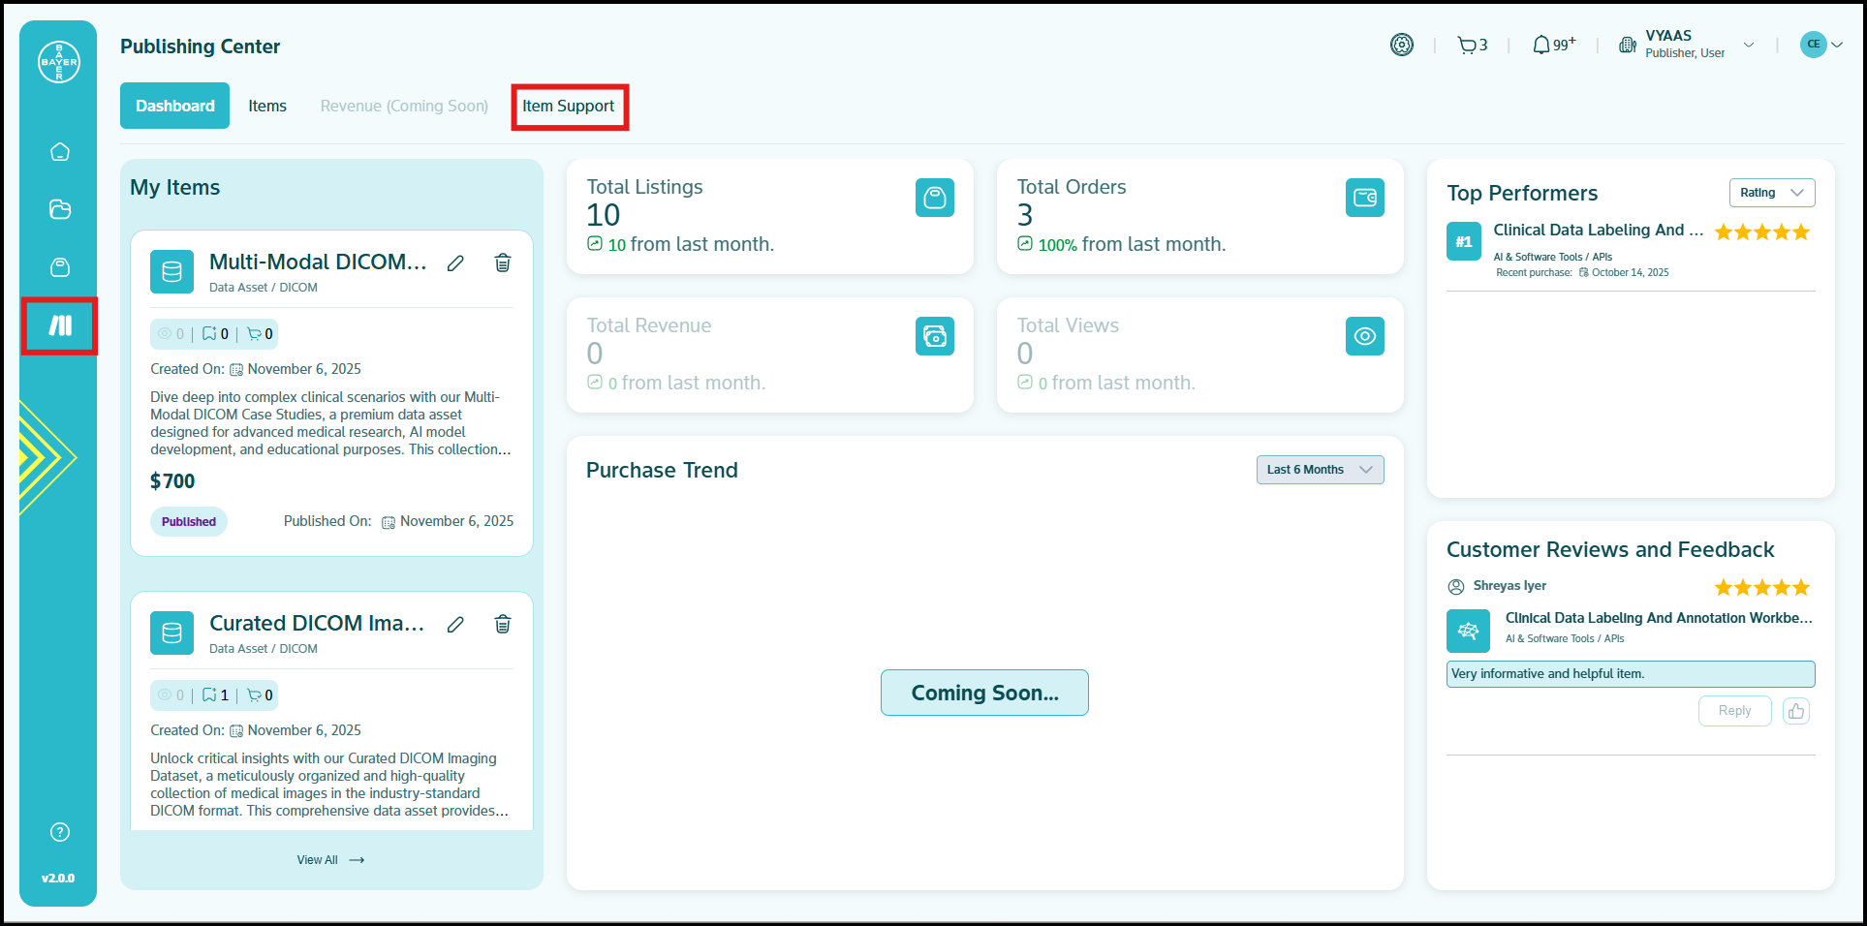The image size is (1867, 926).
Task: Open the folder icon in sidebar
Action: [x=60, y=209]
